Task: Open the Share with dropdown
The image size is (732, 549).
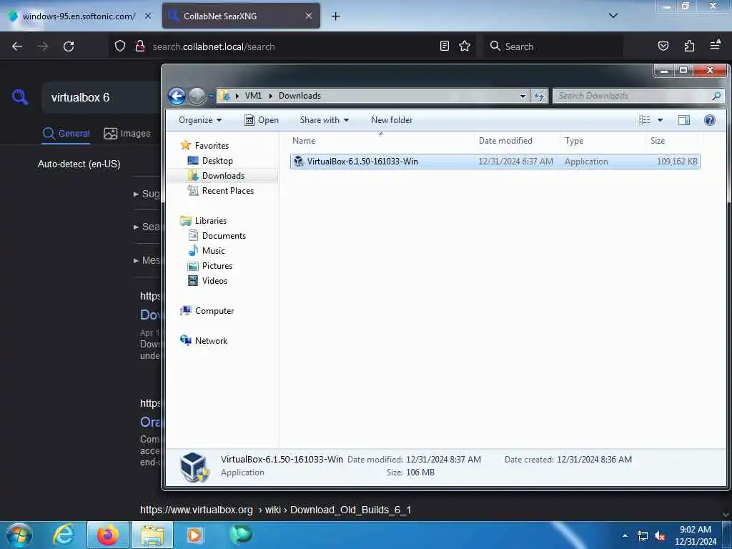Action: 324,120
